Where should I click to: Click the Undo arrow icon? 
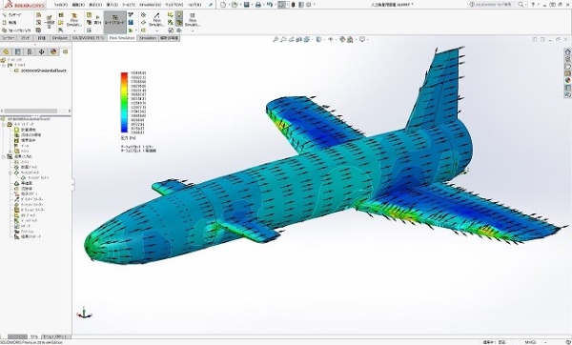tap(270, 5)
